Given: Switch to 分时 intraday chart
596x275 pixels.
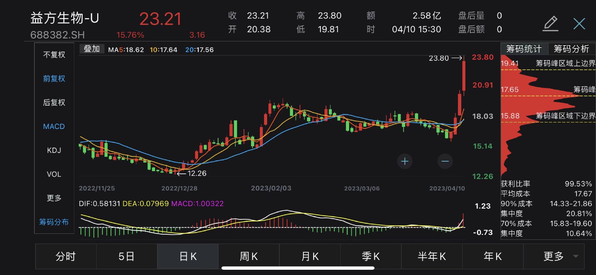Looking at the screenshot, I should (x=66, y=256).
